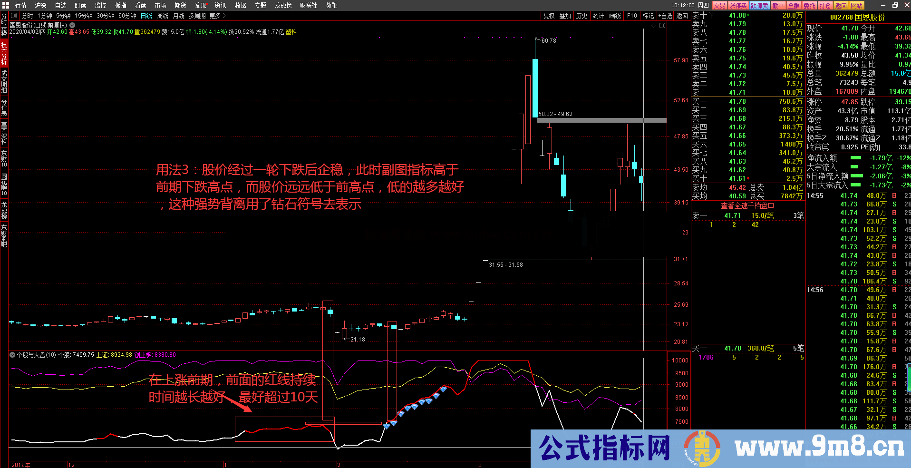Click the 交易 trade button
911x468 pixels.
coord(719,5)
